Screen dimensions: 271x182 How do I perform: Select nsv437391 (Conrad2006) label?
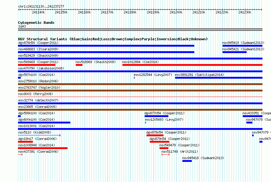tap(38, 152)
